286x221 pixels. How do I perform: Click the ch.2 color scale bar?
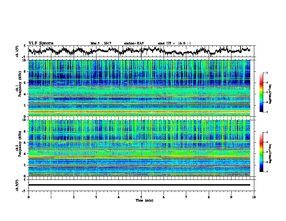pos(261,152)
